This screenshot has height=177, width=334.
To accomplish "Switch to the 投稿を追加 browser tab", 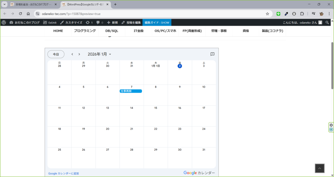I will [x=33, y=4].
